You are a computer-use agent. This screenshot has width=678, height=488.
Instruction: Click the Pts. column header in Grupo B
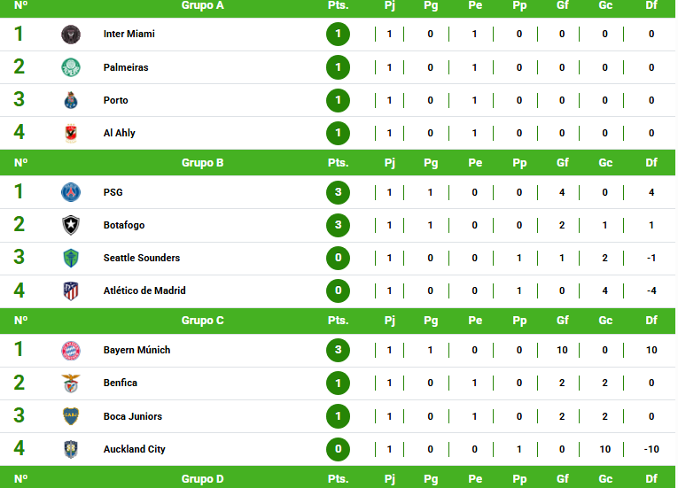(339, 163)
